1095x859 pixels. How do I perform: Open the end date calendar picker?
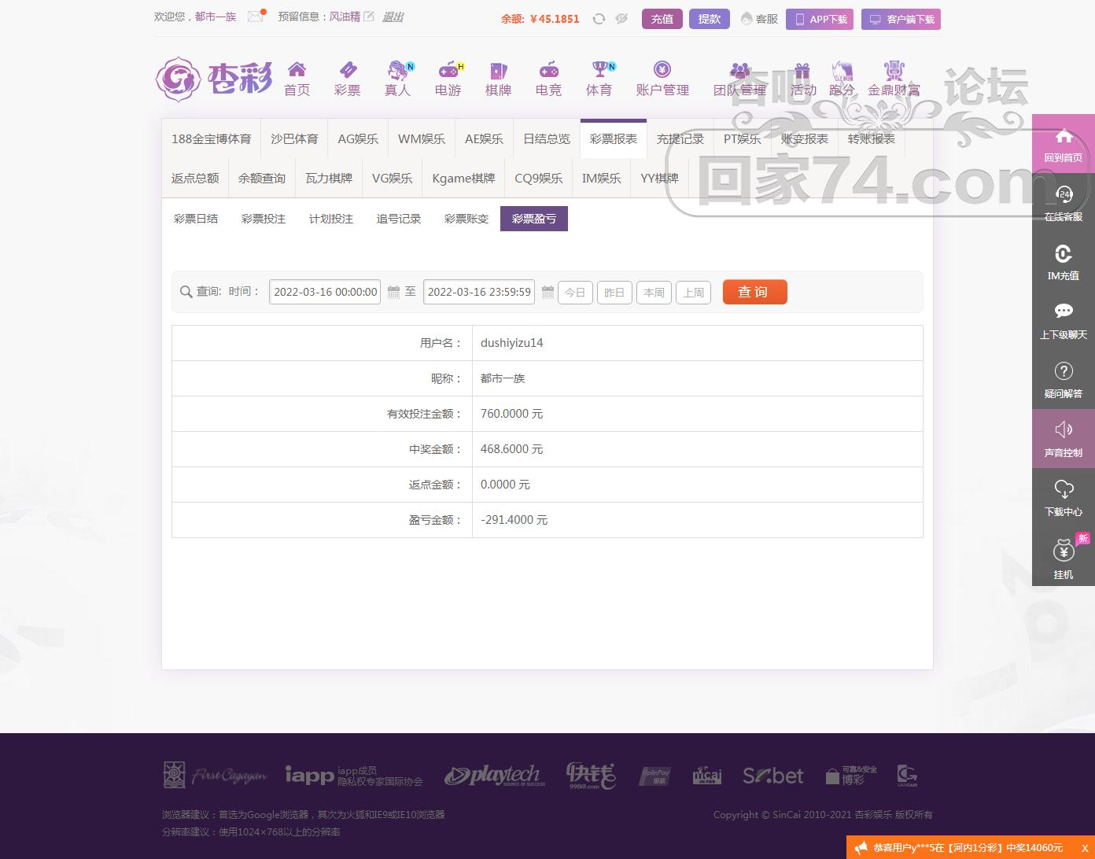[546, 292]
